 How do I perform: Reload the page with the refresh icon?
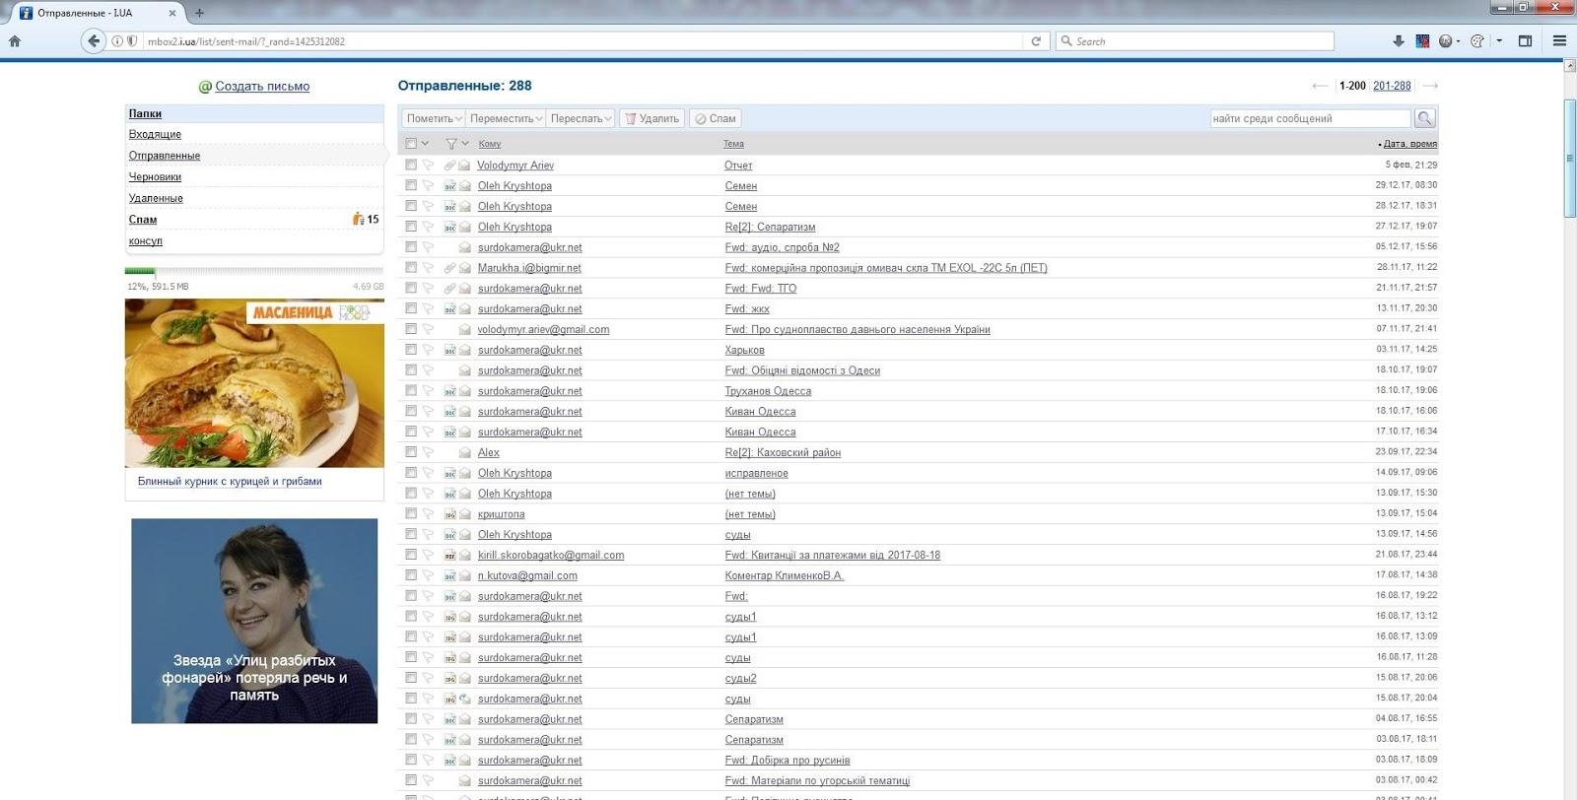(x=1036, y=41)
